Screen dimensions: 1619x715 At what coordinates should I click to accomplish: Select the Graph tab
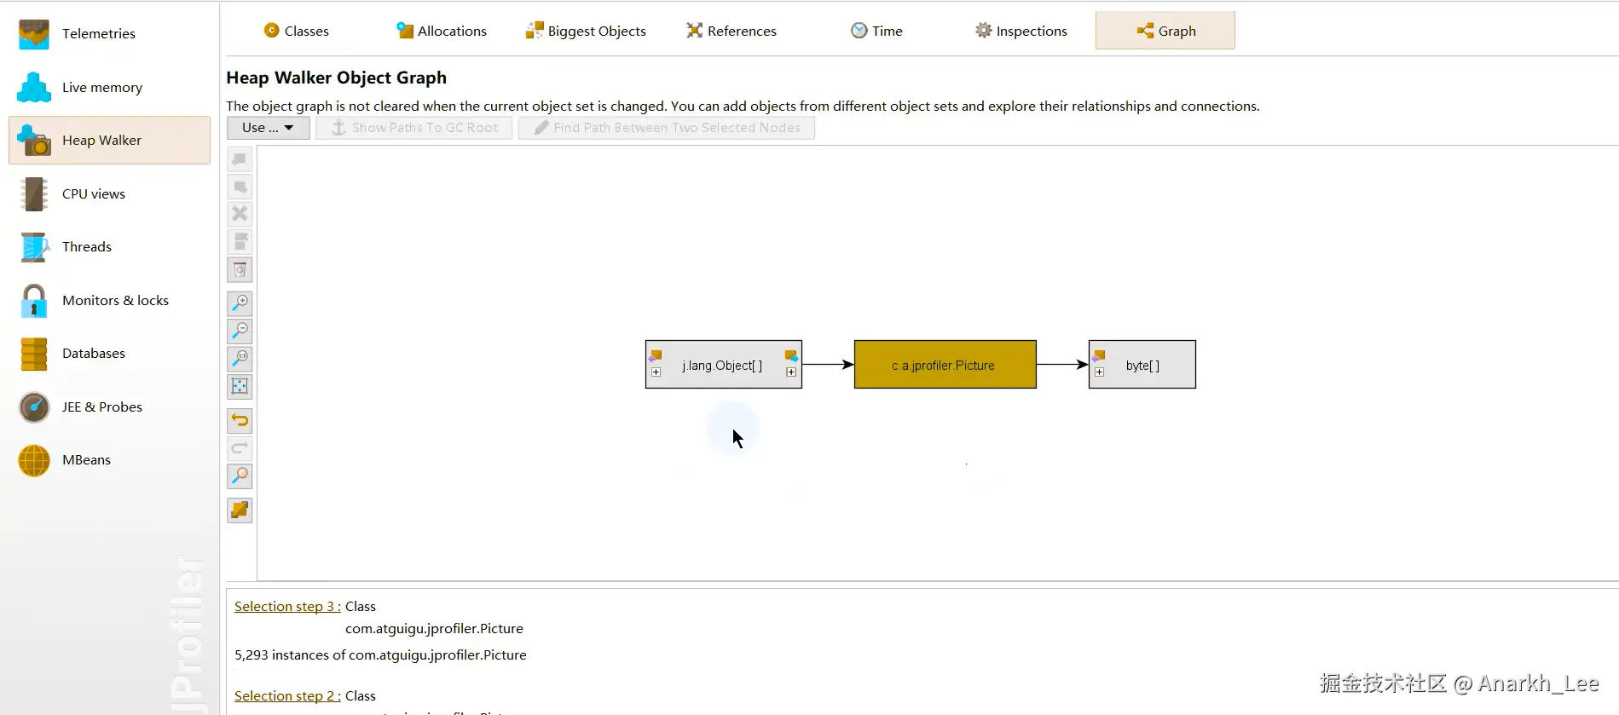tap(1165, 31)
